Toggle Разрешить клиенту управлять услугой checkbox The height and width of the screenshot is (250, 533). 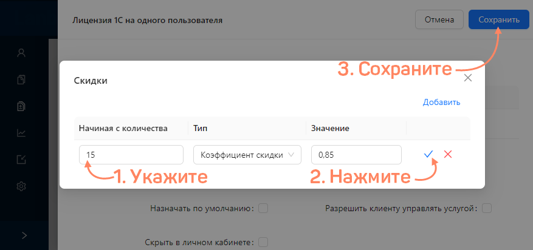click(487, 208)
